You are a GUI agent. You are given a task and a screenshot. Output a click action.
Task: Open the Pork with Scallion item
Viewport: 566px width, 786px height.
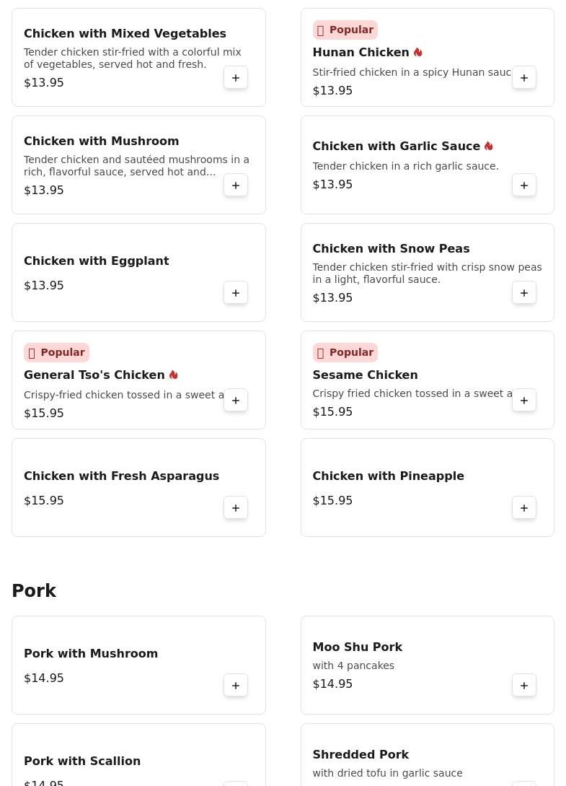pyautogui.click(x=82, y=761)
